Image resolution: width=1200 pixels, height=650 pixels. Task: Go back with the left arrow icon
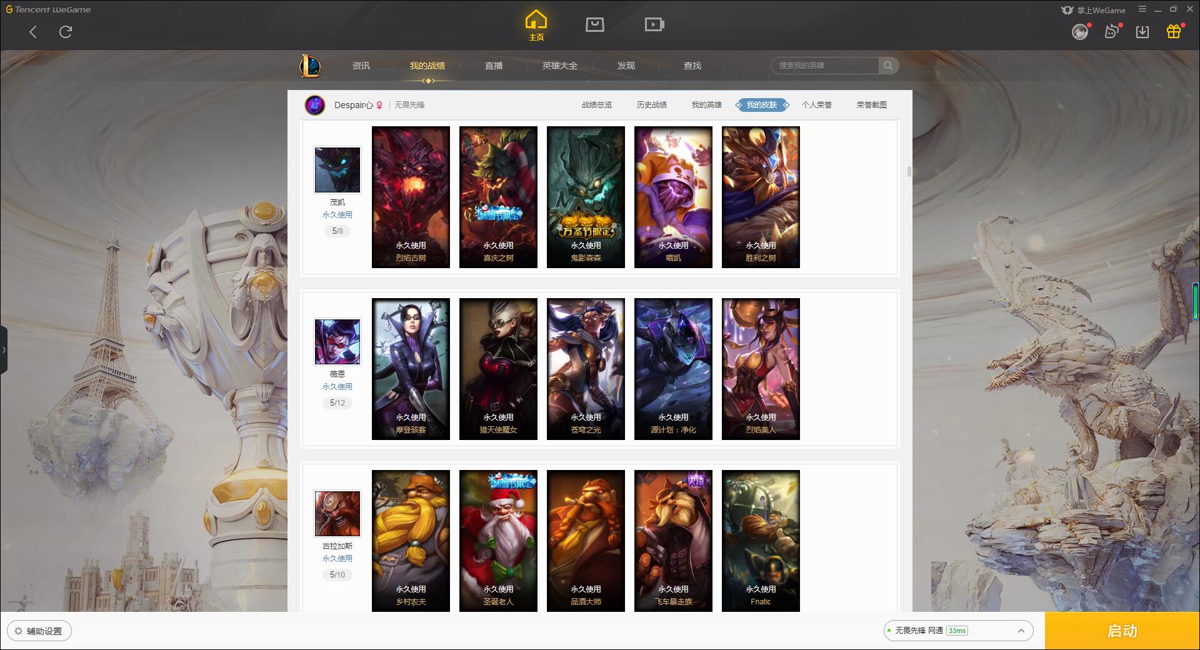[x=33, y=32]
